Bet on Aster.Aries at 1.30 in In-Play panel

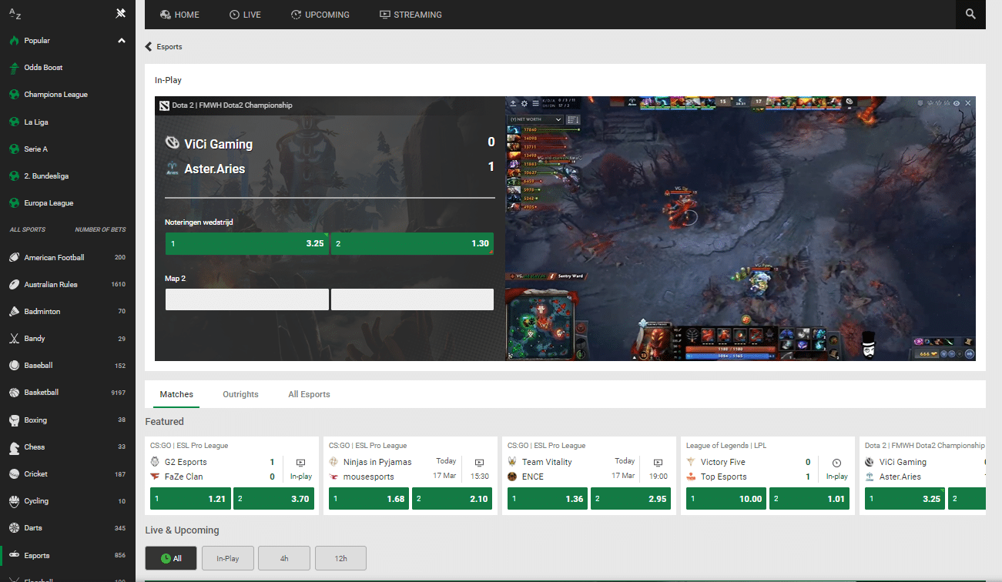pos(412,243)
